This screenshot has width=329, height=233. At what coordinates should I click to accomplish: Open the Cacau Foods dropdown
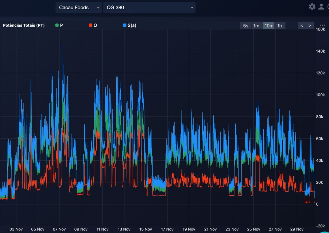tap(78, 8)
